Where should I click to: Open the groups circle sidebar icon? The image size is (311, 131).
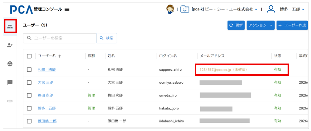10,64
